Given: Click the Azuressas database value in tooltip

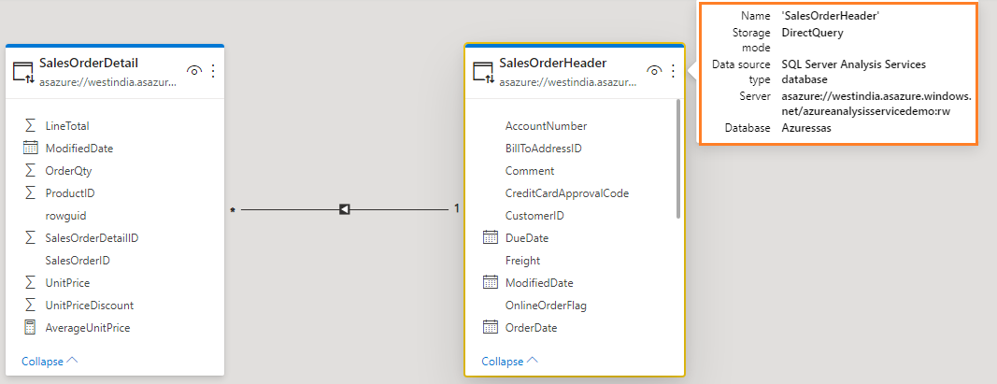Looking at the screenshot, I should (x=805, y=128).
